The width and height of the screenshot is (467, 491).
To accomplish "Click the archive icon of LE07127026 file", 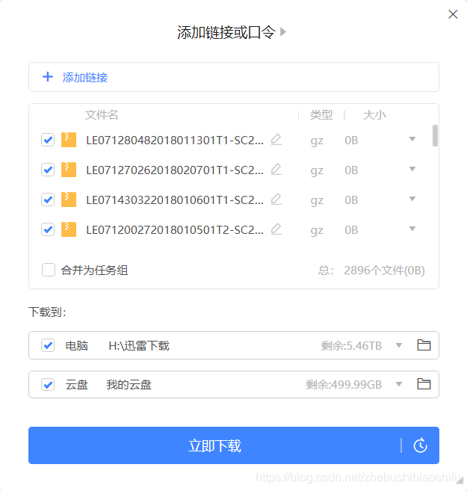I will [x=69, y=170].
